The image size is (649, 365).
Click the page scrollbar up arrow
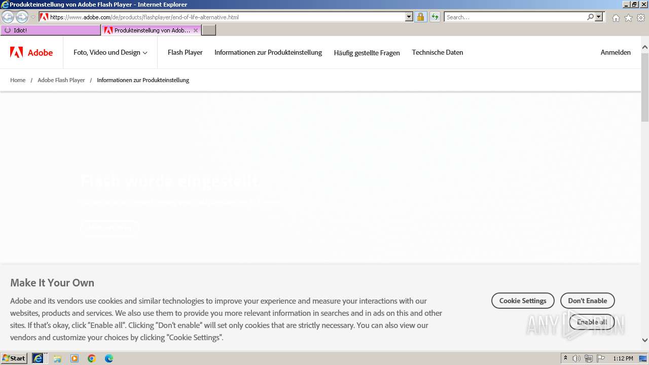point(645,48)
